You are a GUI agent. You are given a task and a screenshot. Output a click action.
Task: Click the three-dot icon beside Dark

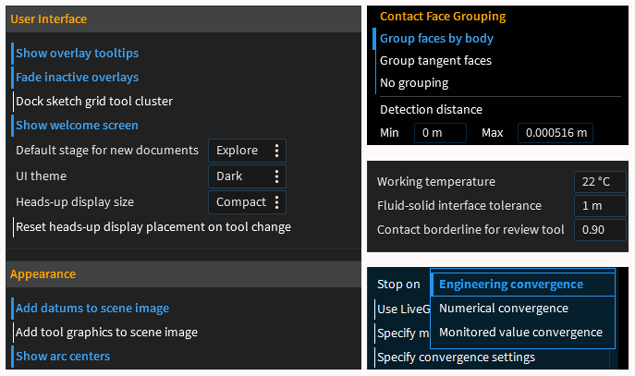coord(276,176)
